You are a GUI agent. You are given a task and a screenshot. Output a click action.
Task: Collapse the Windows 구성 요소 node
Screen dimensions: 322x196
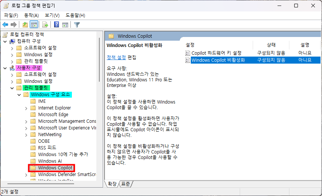pos(19,95)
